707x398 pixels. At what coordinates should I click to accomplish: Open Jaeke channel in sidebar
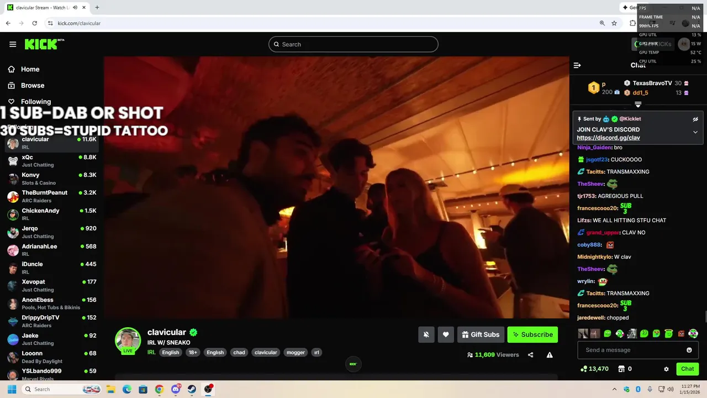click(x=52, y=339)
